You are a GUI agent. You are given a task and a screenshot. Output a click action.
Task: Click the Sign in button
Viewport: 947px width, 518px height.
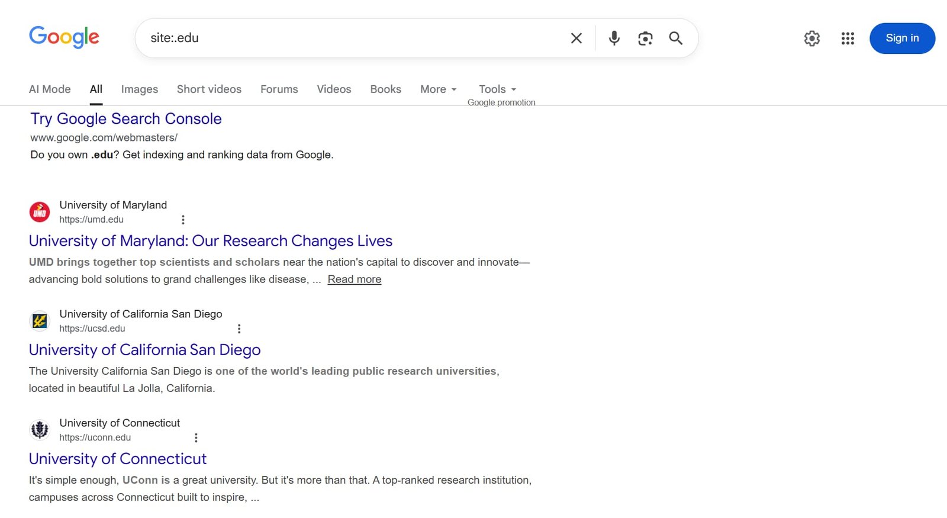pos(902,38)
